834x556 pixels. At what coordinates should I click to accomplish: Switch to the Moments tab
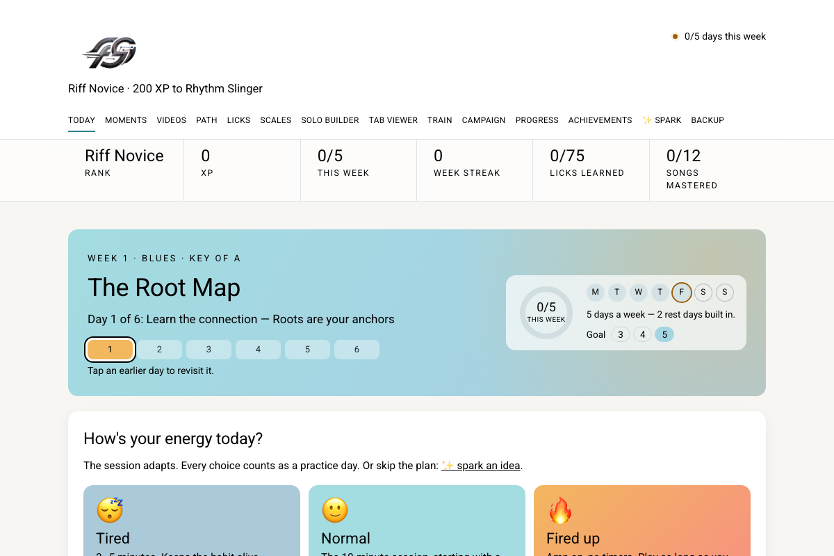tap(126, 120)
